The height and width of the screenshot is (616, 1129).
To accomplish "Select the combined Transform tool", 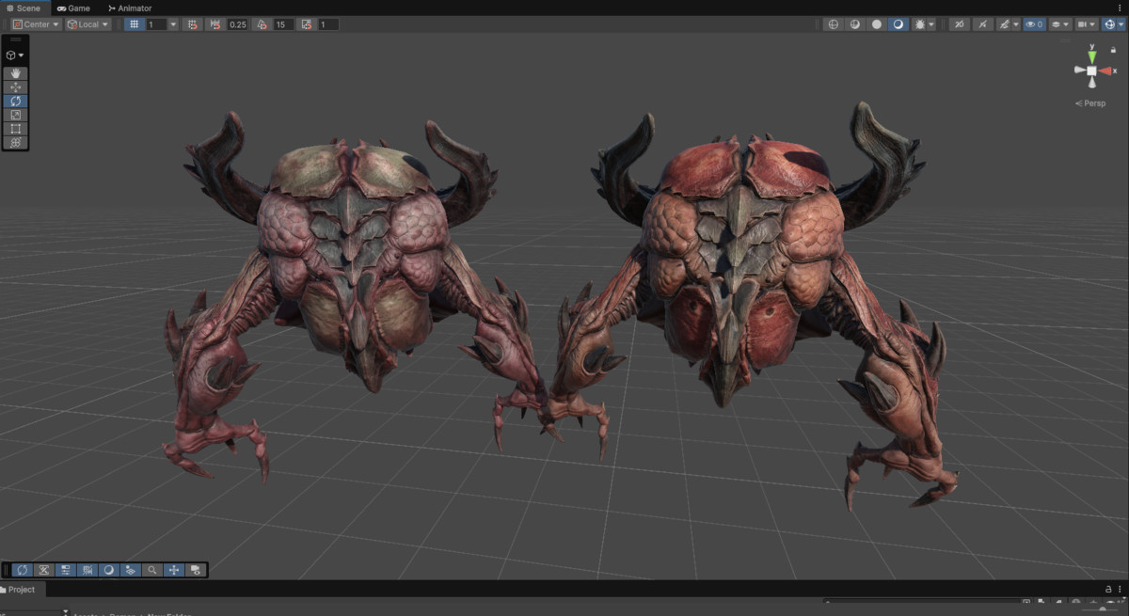I will pyautogui.click(x=15, y=142).
